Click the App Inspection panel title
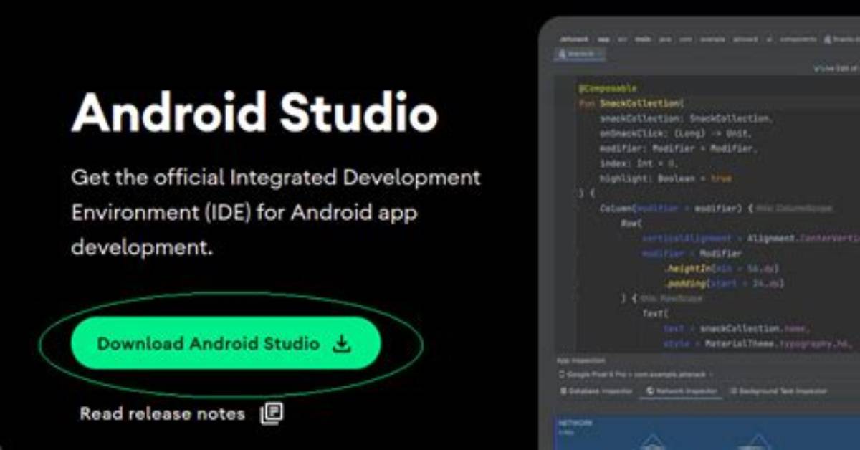 tap(581, 360)
